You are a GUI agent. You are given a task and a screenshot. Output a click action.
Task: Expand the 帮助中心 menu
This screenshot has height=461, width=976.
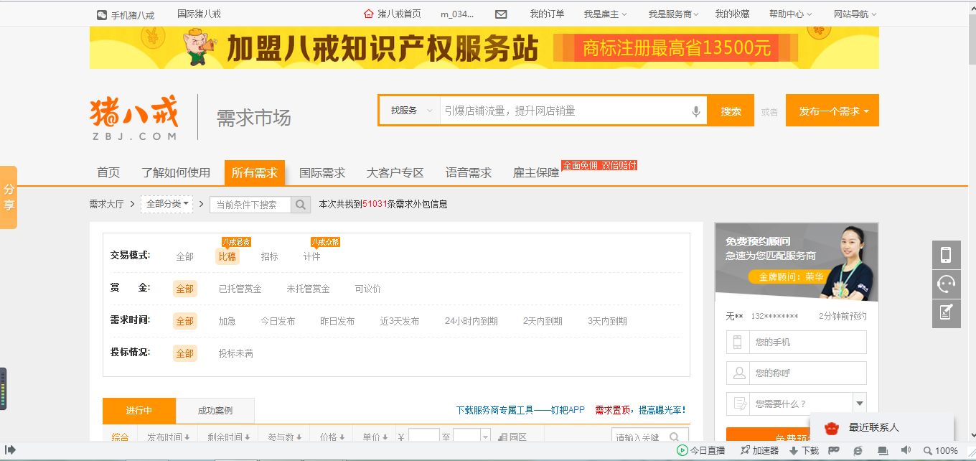click(x=790, y=14)
